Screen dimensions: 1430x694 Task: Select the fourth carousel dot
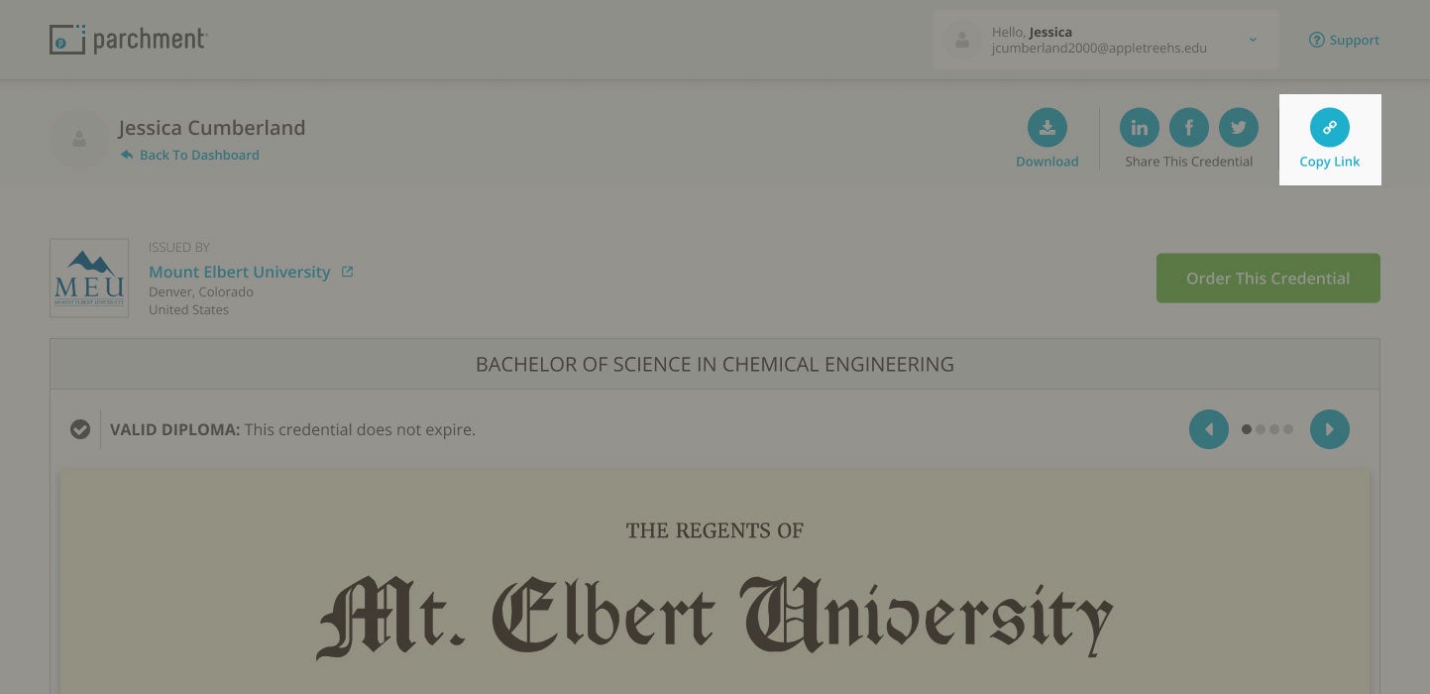tap(1288, 429)
